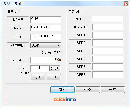
Task: Click the ENAME field with END PLATE
Action: (x=46, y=28)
